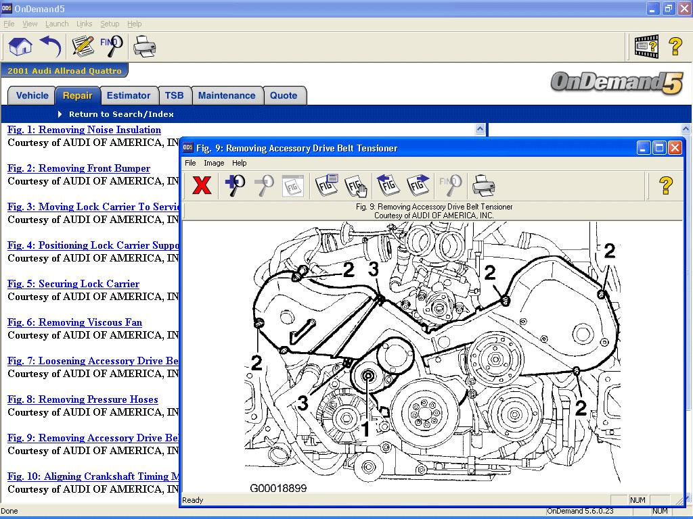This screenshot has width=693, height=519.
Task: Open the File menu in main window
Action: [9, 24]
